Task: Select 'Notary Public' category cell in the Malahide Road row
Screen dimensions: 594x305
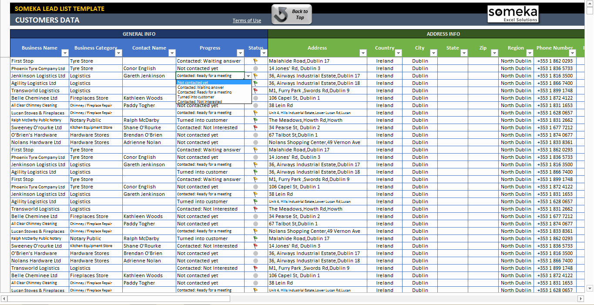Action: (96, 238)
